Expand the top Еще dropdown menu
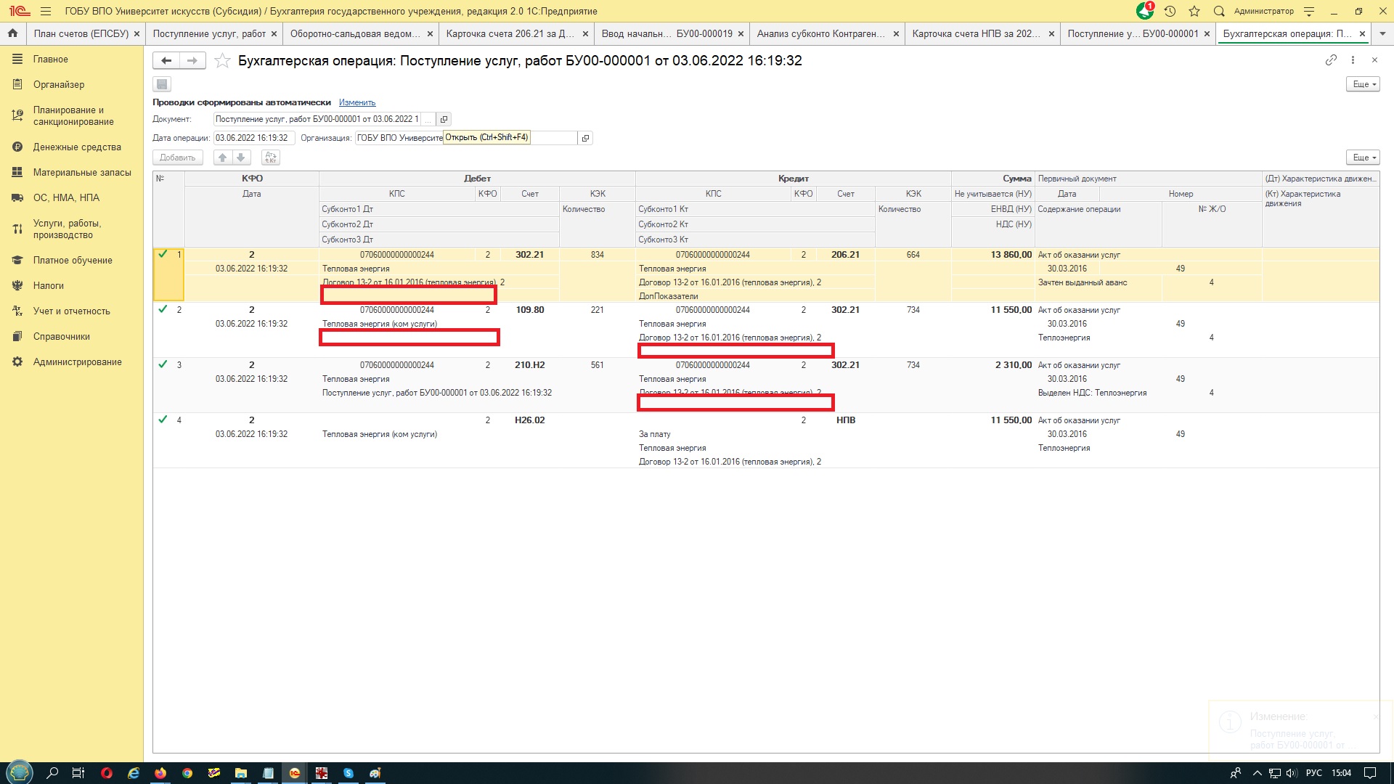The height and width of the screenshot is (784, 1394). tap(1363, 84)
